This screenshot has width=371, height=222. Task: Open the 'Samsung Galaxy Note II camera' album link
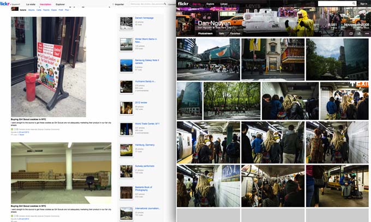147,62
